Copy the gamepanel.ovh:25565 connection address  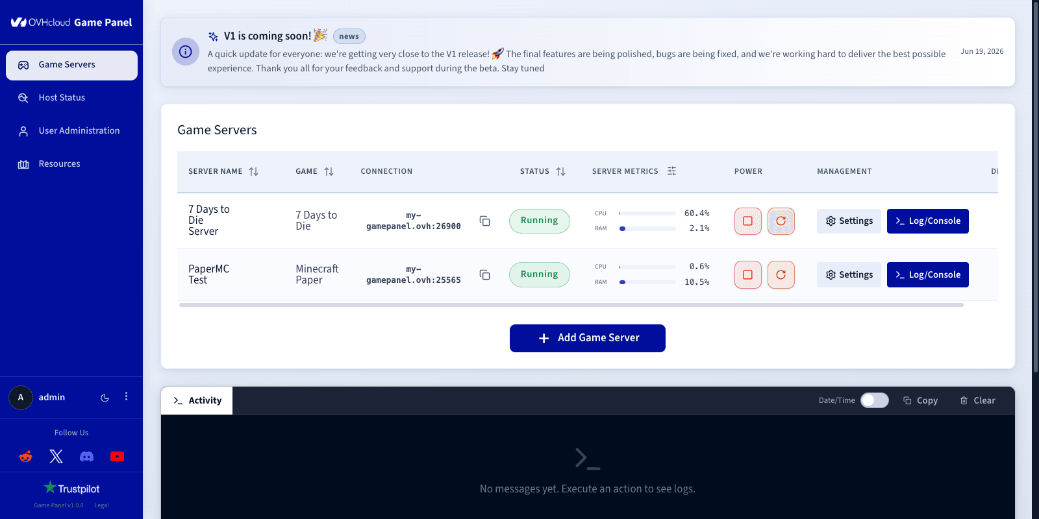click(x=484, y=275)
